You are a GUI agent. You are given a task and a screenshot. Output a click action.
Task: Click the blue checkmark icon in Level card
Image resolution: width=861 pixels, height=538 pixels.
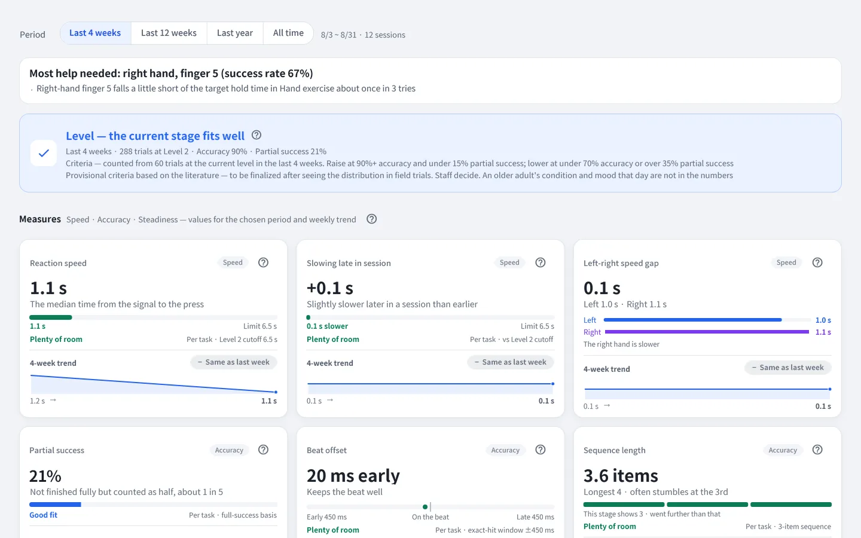(x=44, y=153)
